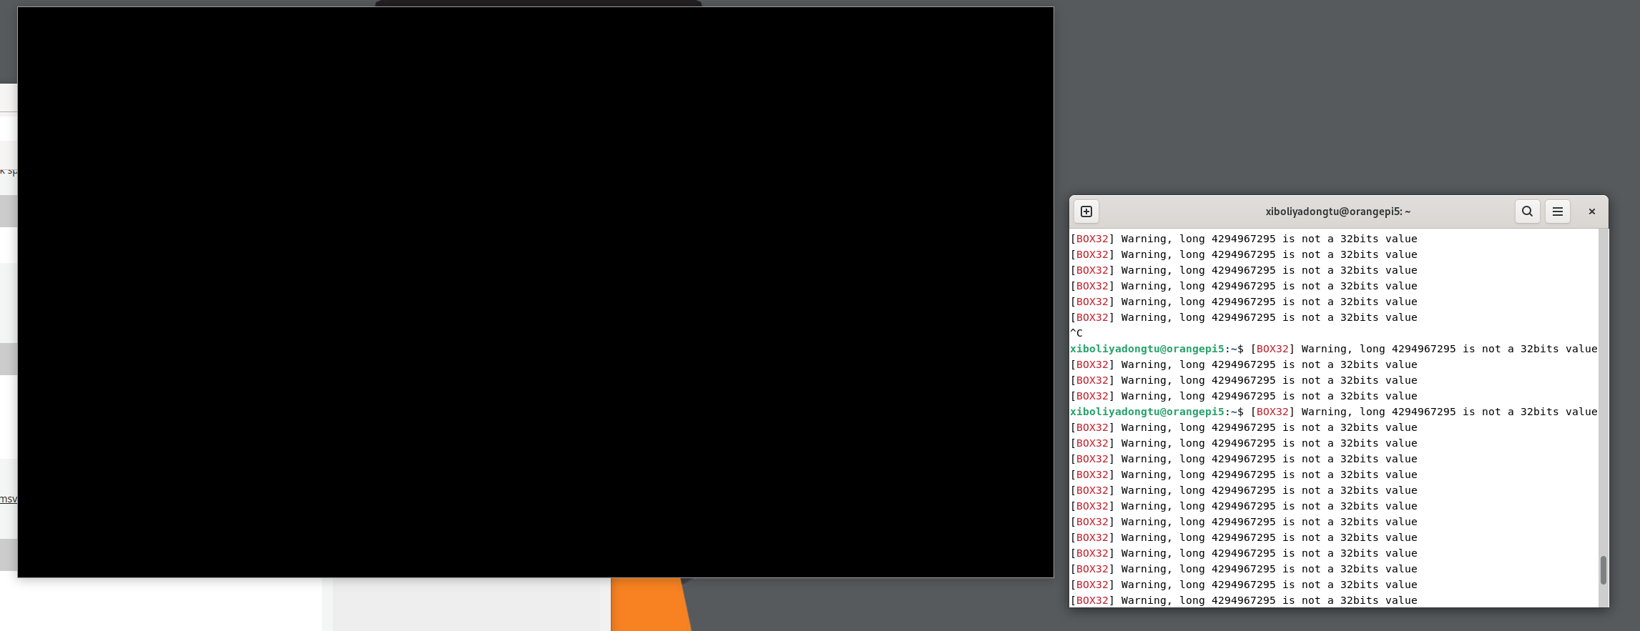Click the terminal scrollbar track above thumb
This screenshot has width=1640, height=631.
(1603, 393)
